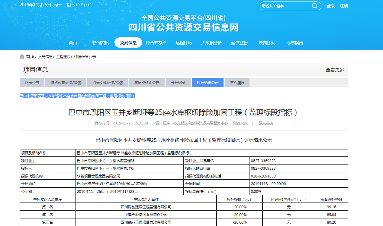Screen dimensions: 383x226
Task: Open 综合专家库 navigation item
Action: (x=156, y=43)
